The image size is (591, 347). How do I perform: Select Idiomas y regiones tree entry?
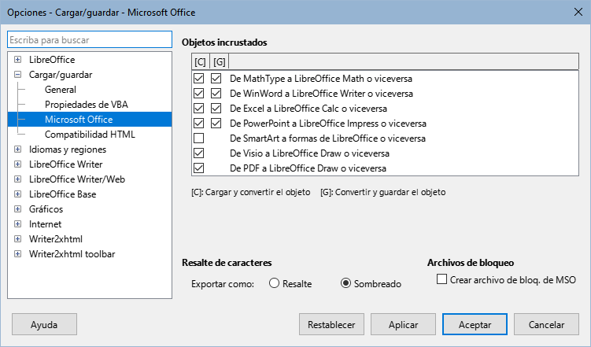pos(68,150)
